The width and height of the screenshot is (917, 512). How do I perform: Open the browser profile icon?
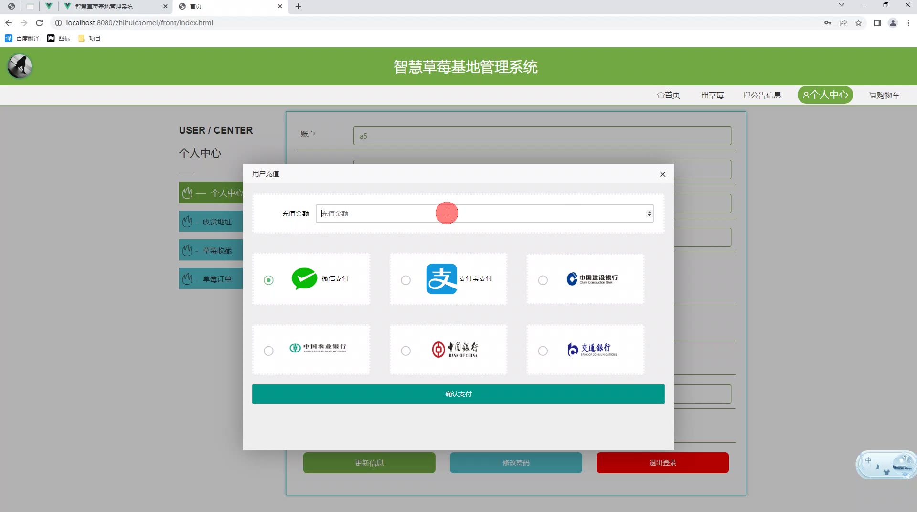point(893,23)
